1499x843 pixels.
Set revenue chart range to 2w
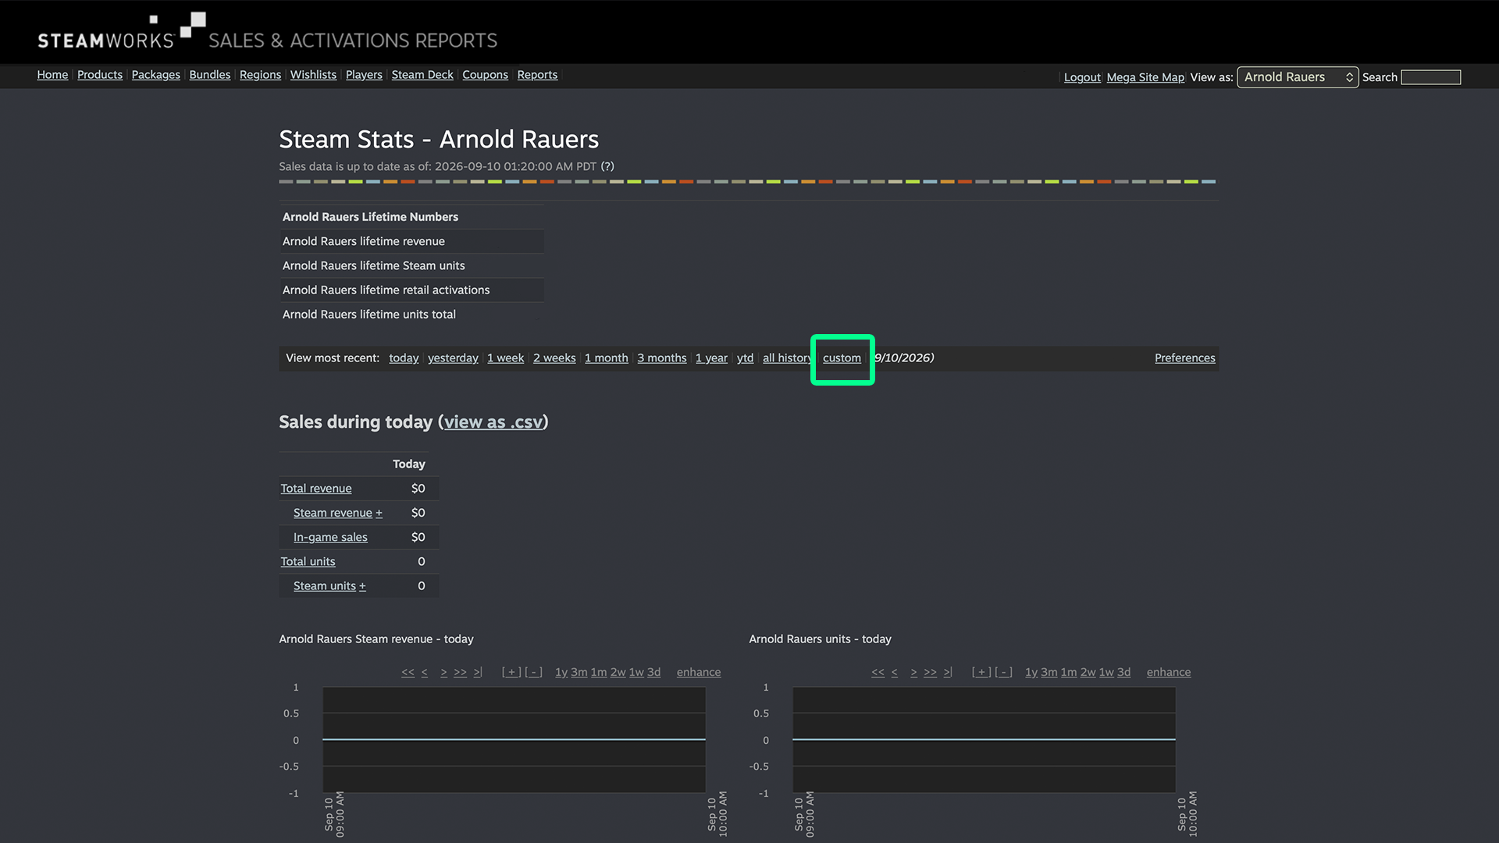click(618, 672)
